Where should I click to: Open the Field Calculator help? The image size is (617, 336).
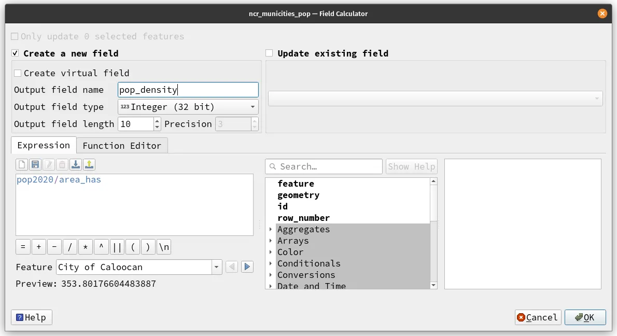click(31, 317)
